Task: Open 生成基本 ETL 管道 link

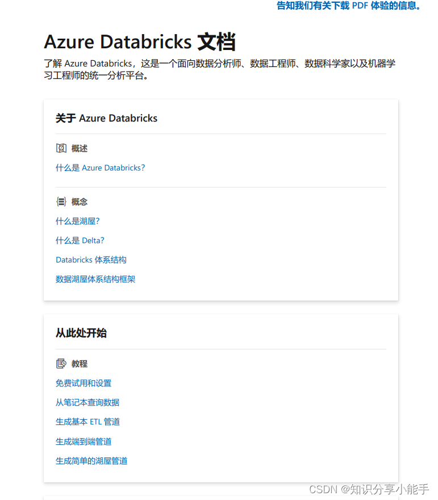Action: click(87, 422)
